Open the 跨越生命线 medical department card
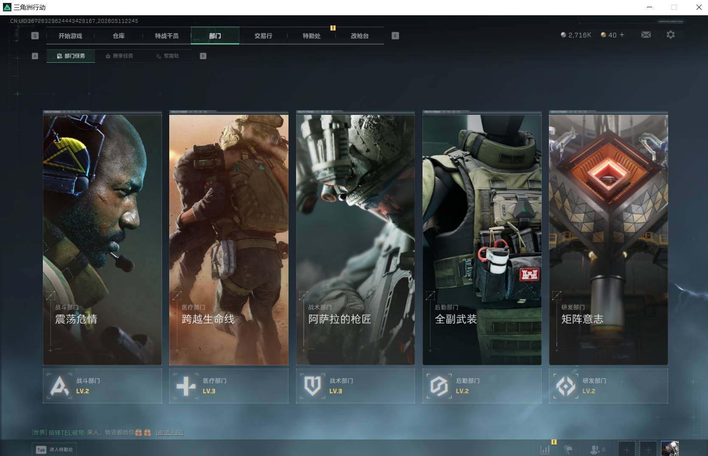 (229, 239)
